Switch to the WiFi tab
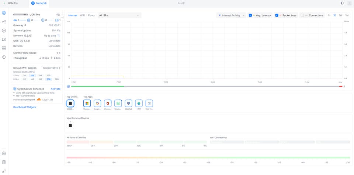Screen dimensions: 354x175 point(83,15)
